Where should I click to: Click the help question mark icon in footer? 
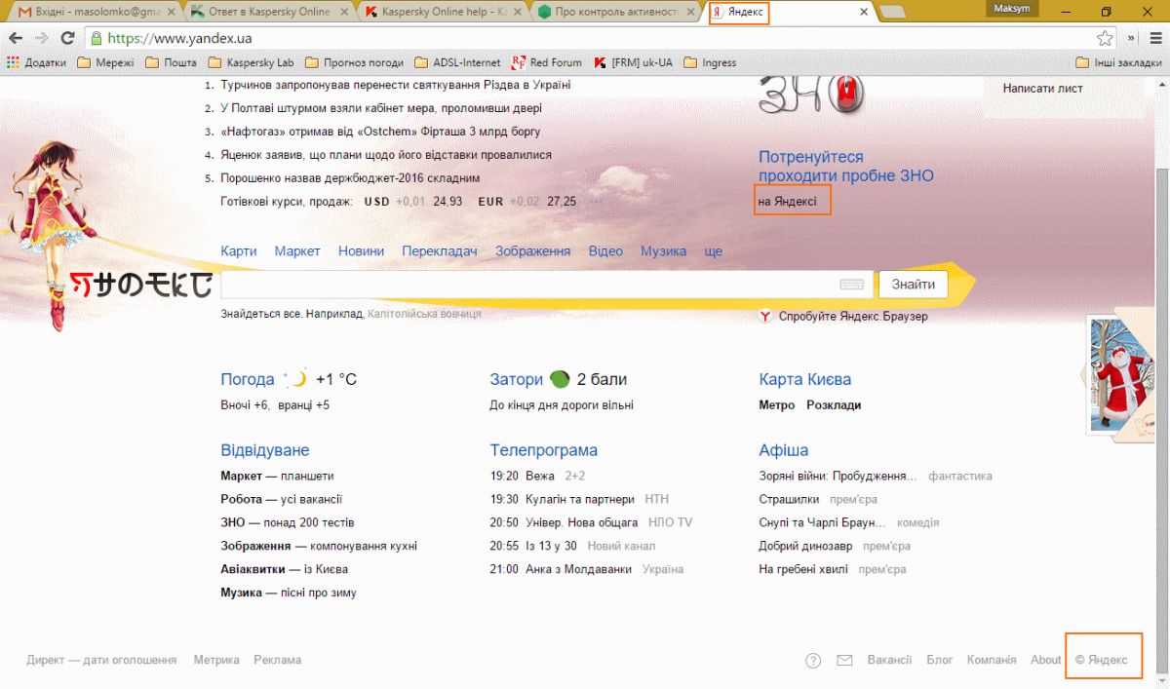pos(813,661)
